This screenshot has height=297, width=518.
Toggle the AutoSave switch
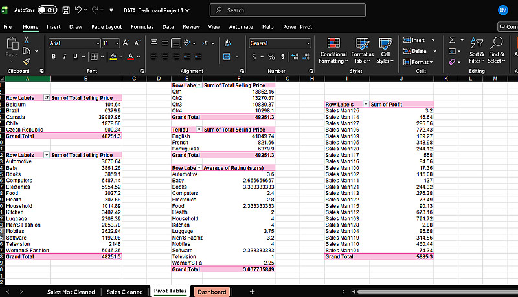pos(47,10)
